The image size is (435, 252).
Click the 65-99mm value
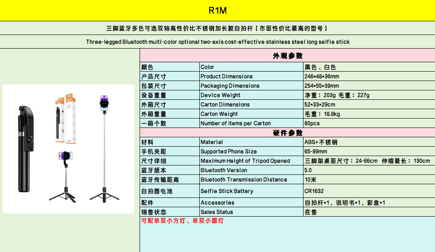pyautogui.click(x=369, y=151)
